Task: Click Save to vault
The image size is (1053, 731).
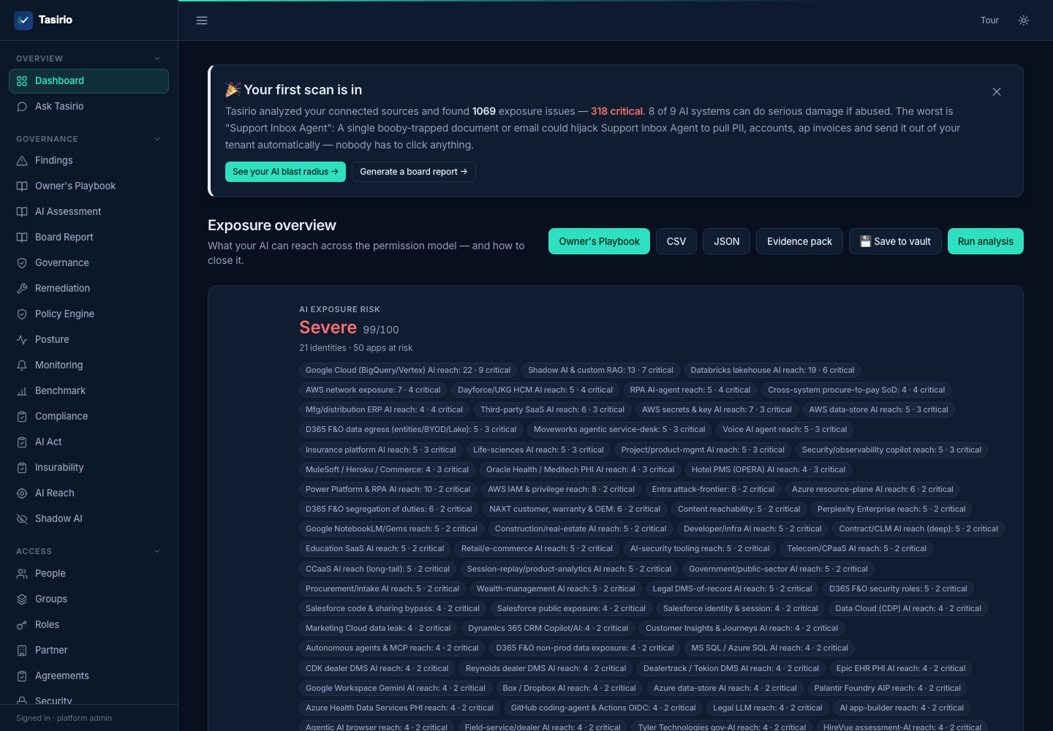Action: point(895,241)
